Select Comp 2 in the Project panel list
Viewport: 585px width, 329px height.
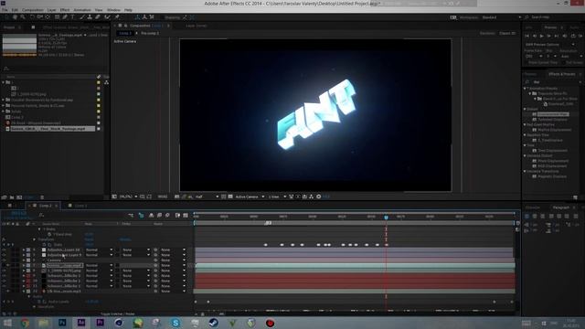17,117
